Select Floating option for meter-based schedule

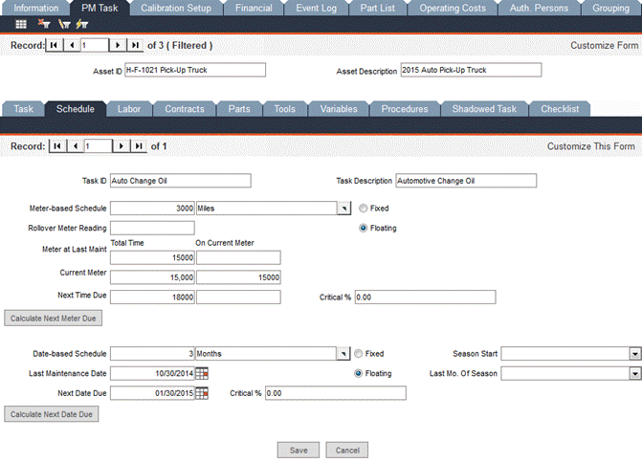tap(363, 228)
